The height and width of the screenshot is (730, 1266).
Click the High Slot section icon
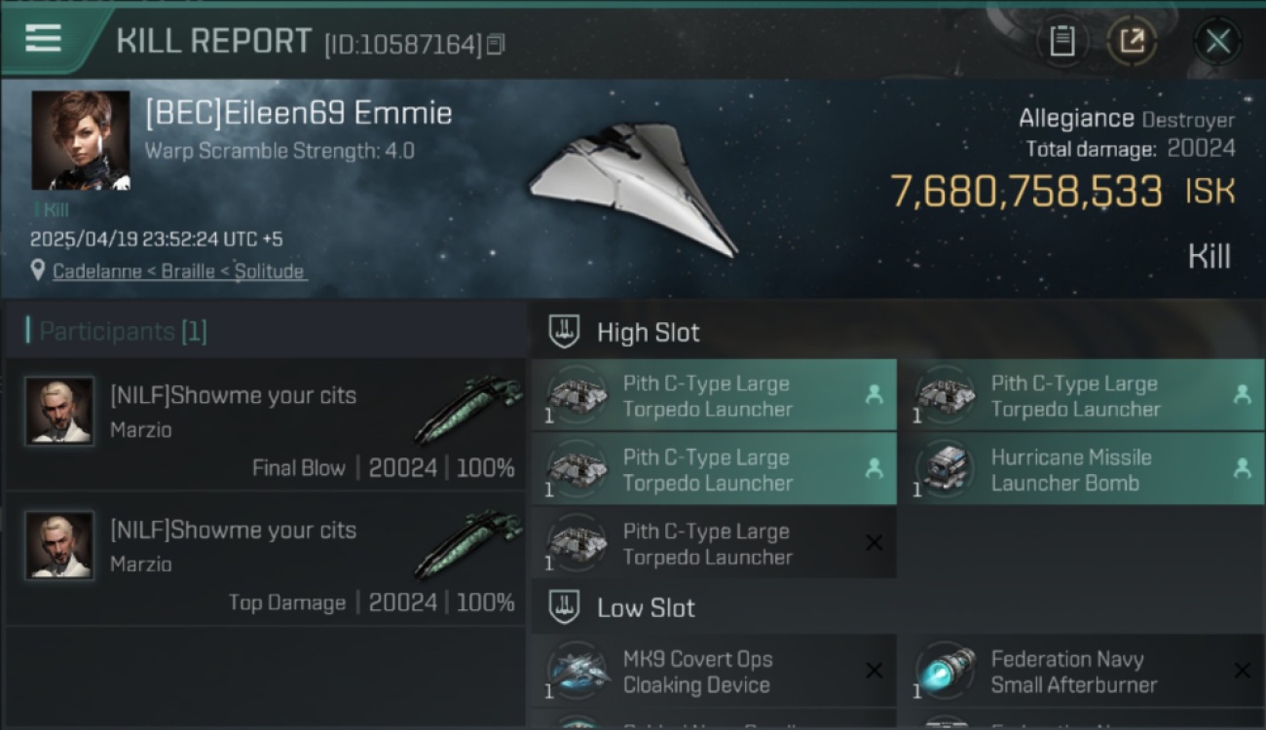[565, 332]
